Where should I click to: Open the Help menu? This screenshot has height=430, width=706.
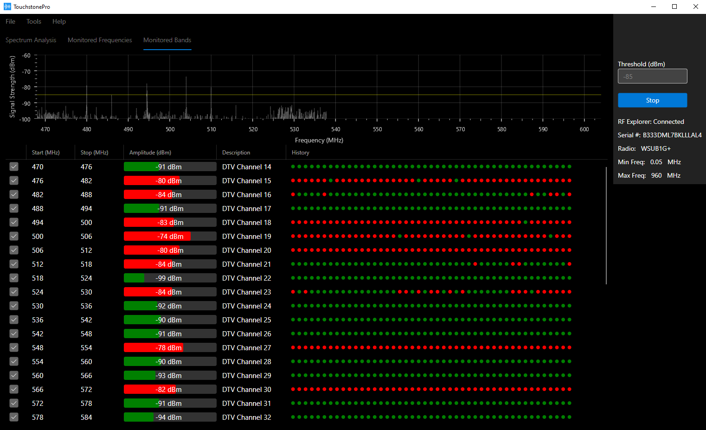[59, 21]
